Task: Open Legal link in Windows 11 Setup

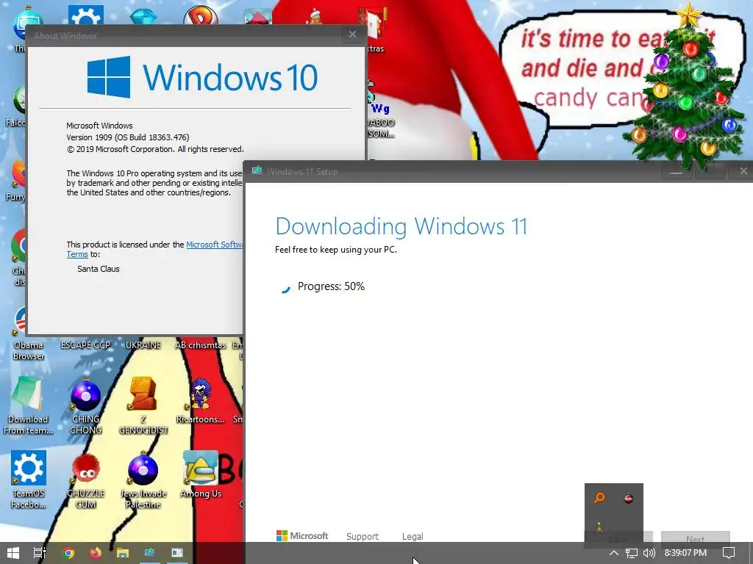Action: point(413,537)
